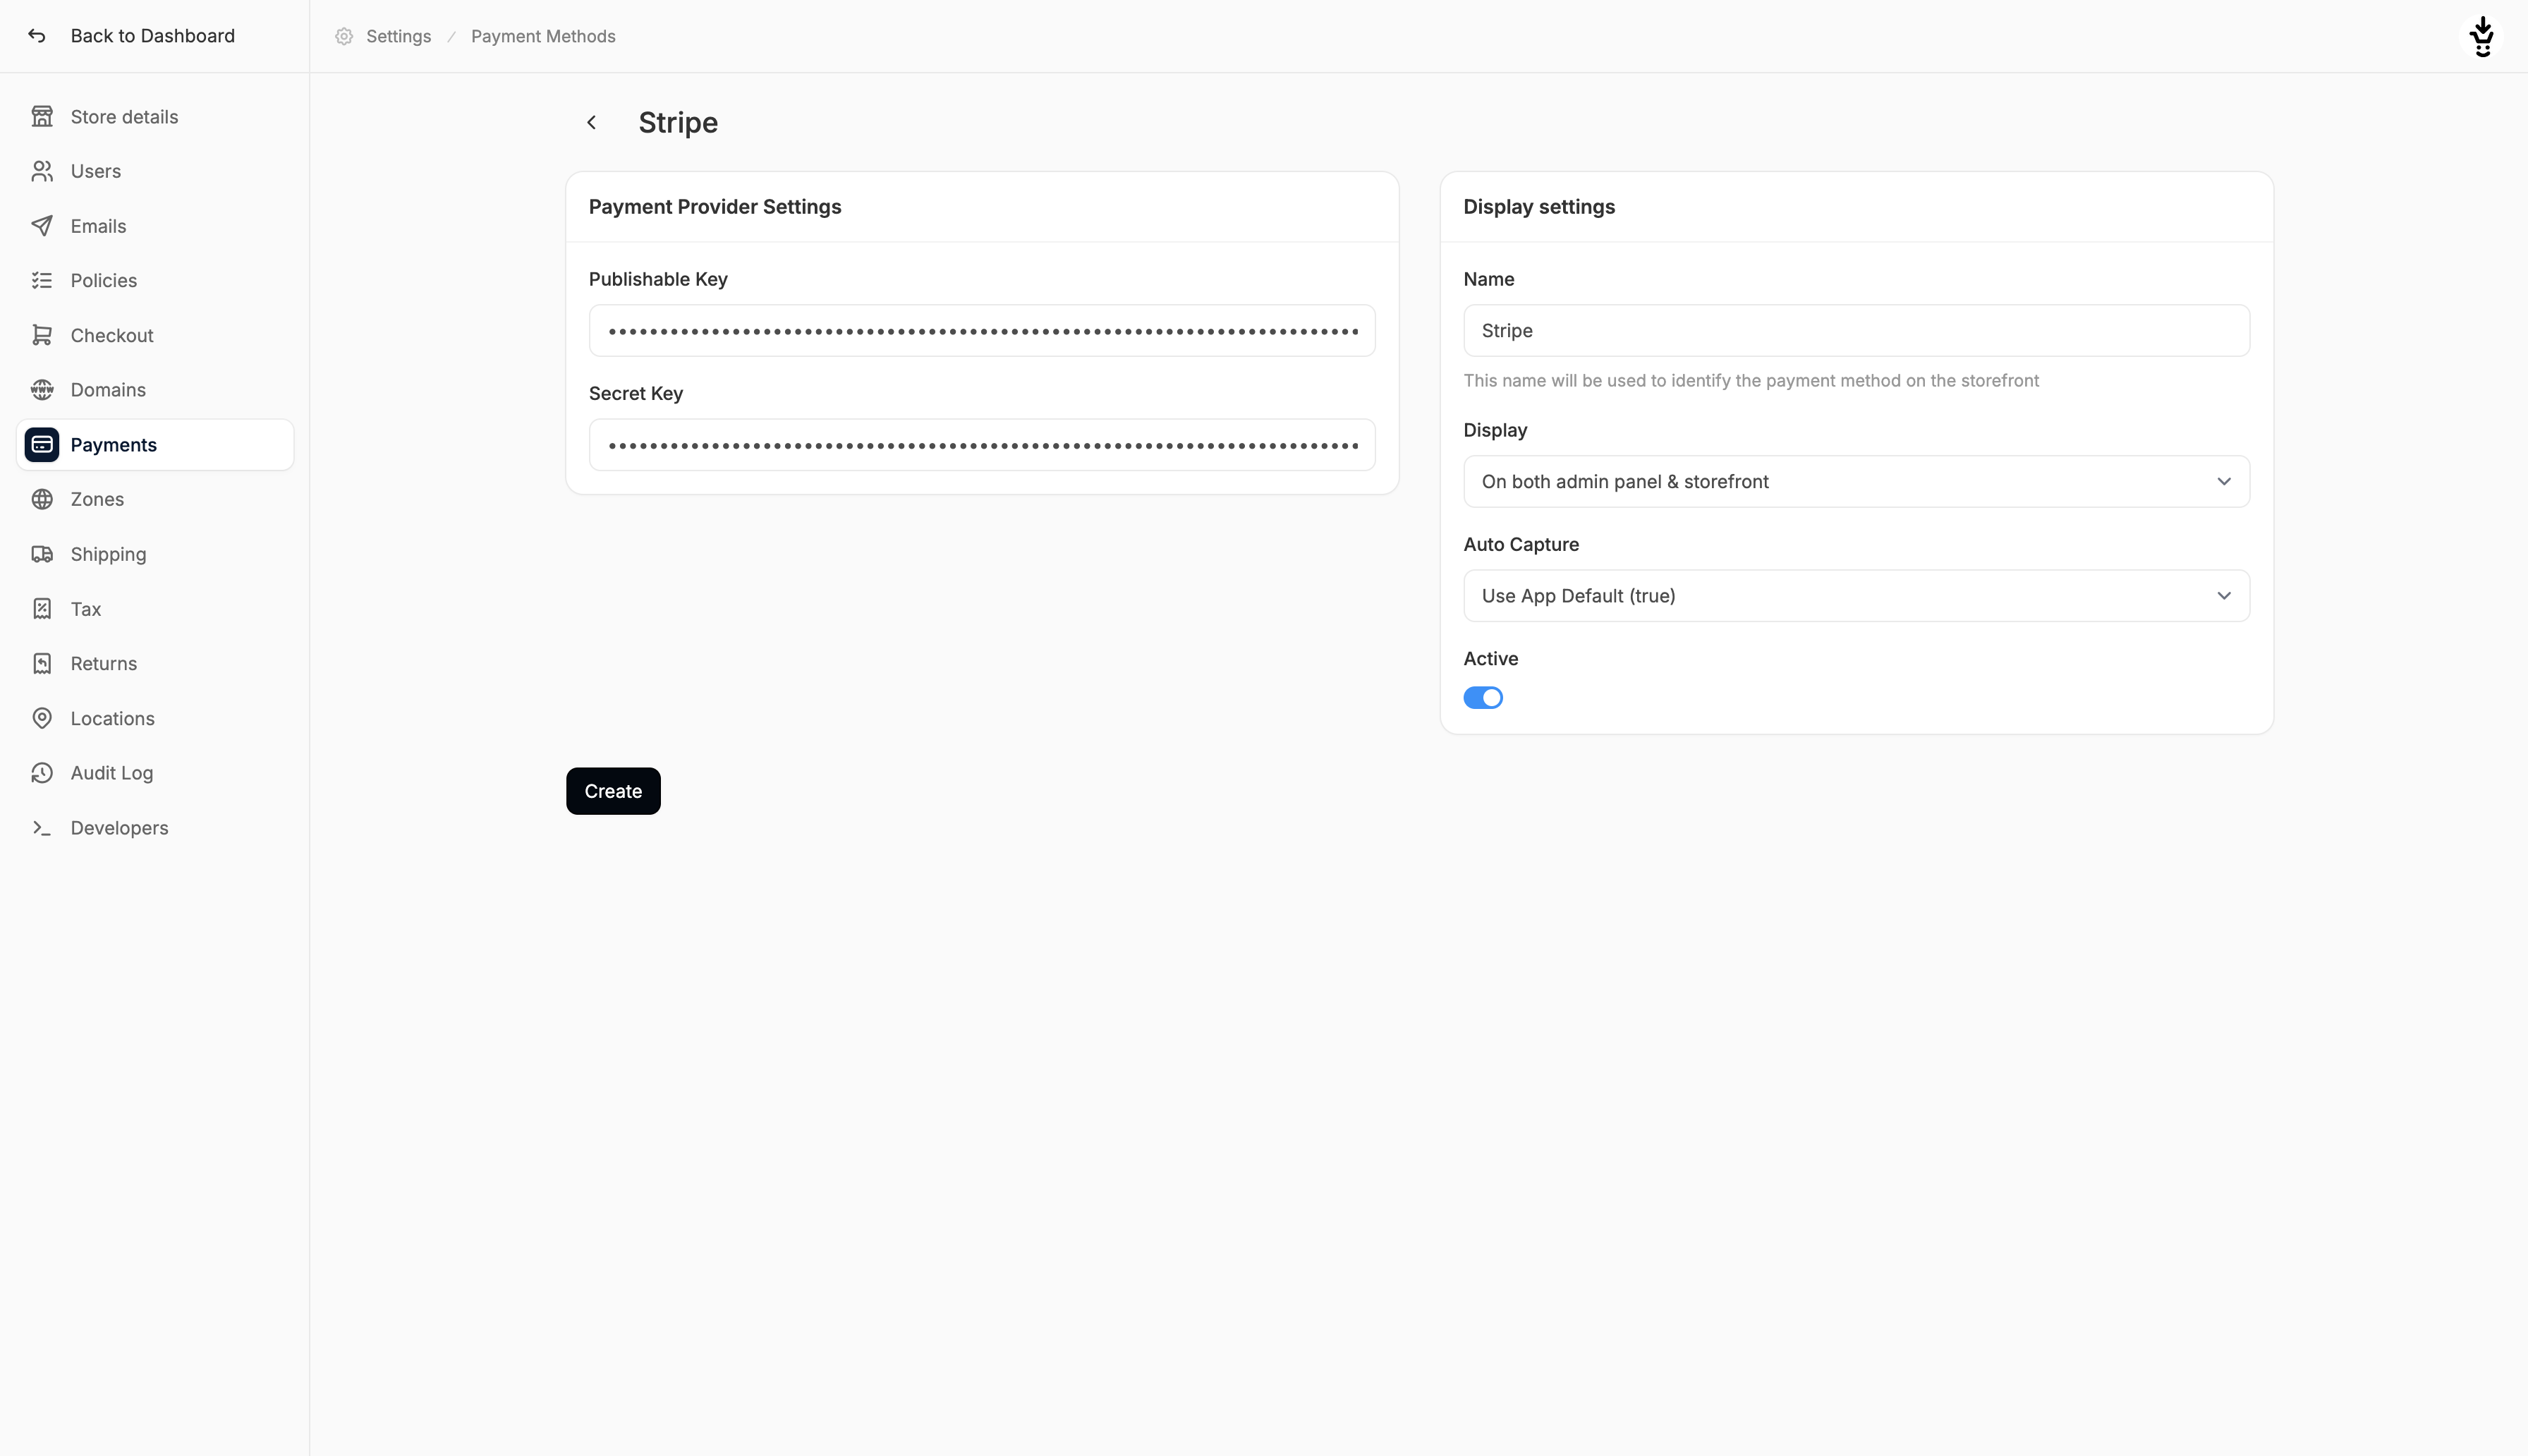
Task: Focus the Secret Key field
Action: coord(982,445)
